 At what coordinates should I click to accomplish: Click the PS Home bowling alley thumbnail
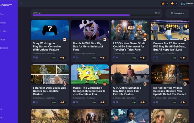click(x=170, y=30)
